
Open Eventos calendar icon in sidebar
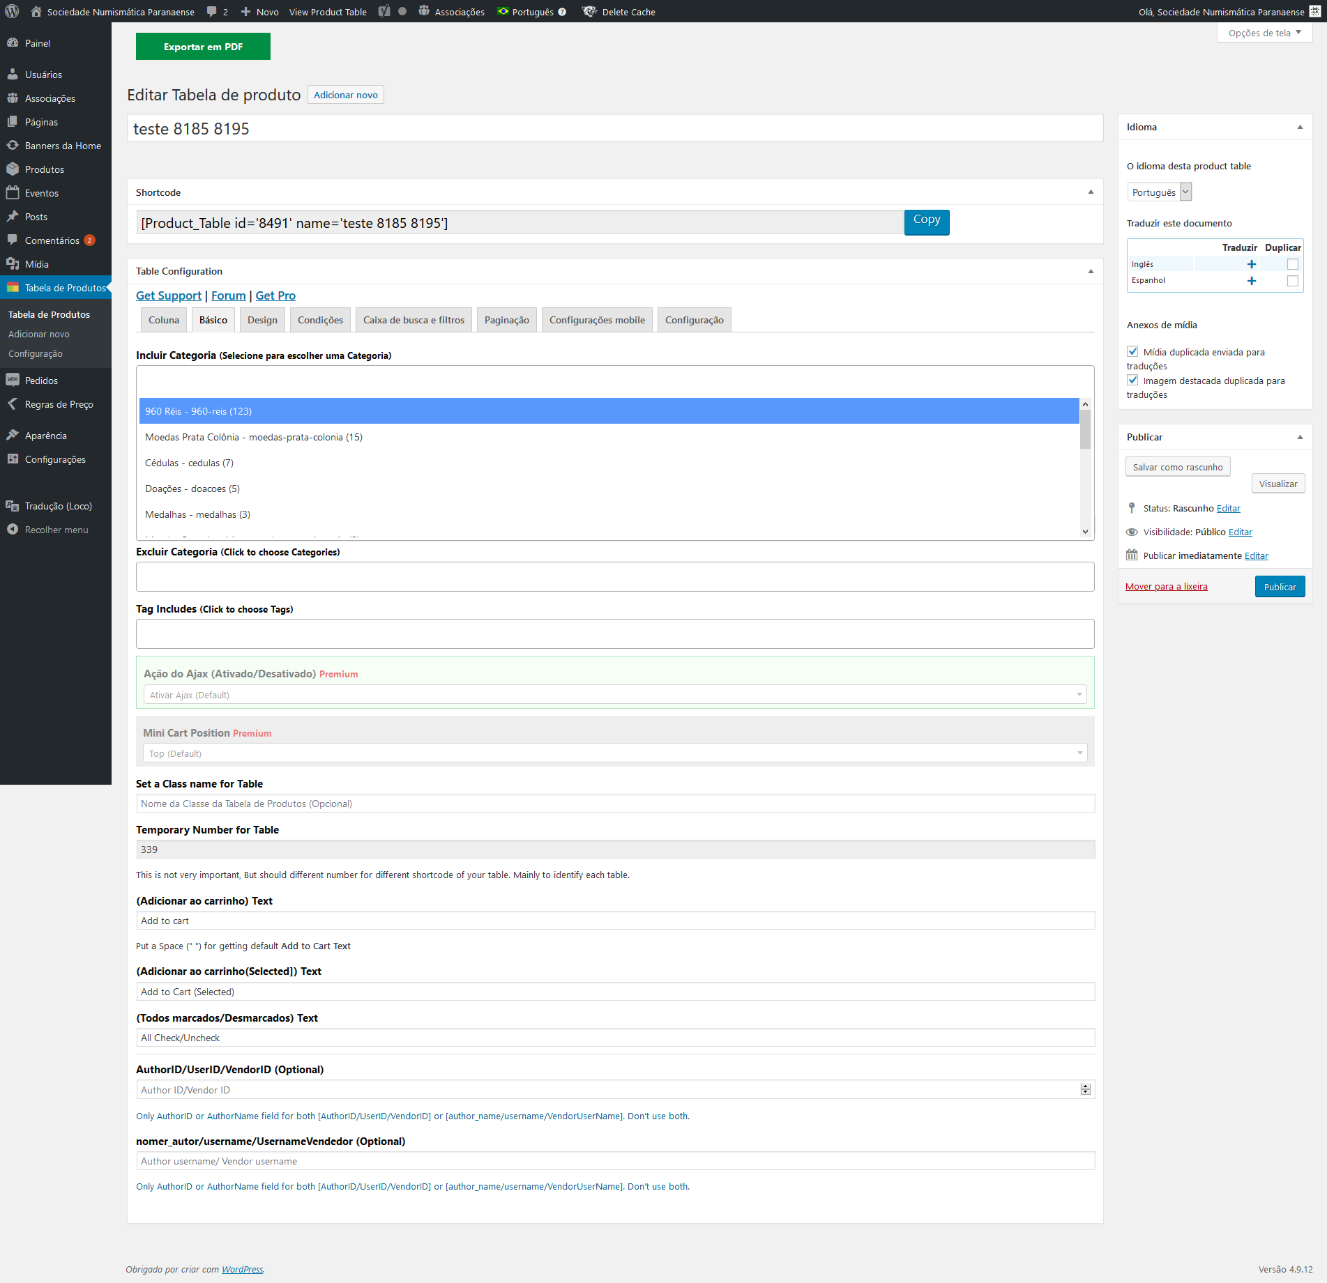[13, 193]
